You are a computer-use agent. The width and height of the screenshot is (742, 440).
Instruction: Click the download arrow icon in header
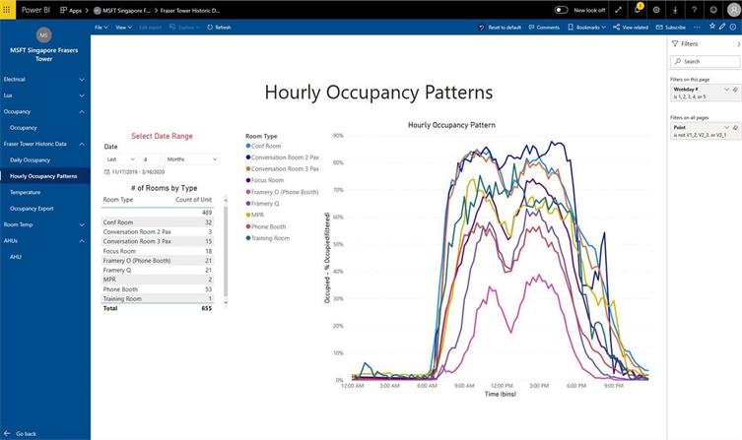point(675,9)
